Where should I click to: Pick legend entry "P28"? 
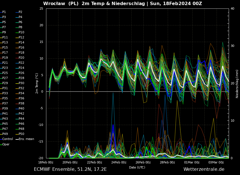pyautogui.click(x=20, y=78)
